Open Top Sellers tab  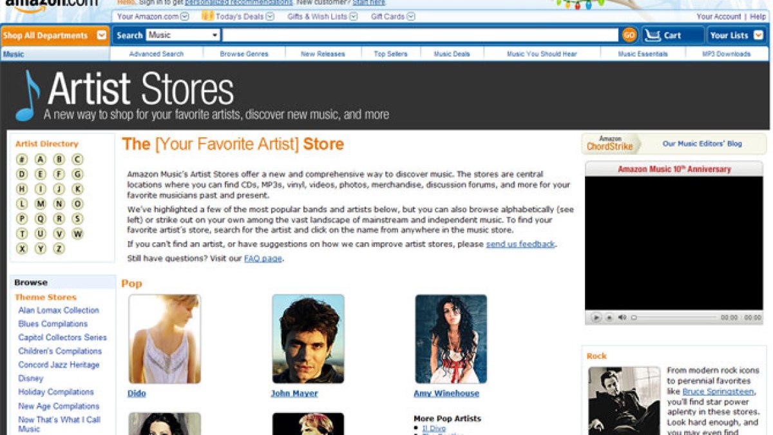tap(391, 54)
